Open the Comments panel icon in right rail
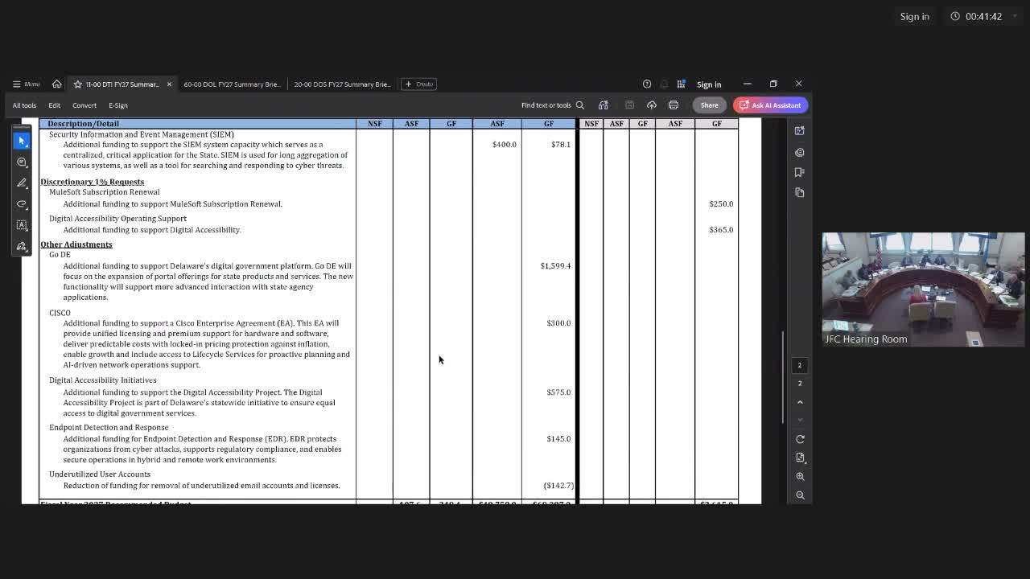Screen dimensions: 1030x579 [x=800, y=152]
